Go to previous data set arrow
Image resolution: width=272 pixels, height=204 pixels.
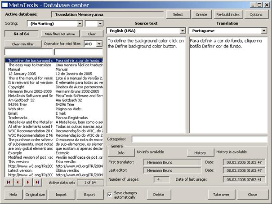pos(18,182)
